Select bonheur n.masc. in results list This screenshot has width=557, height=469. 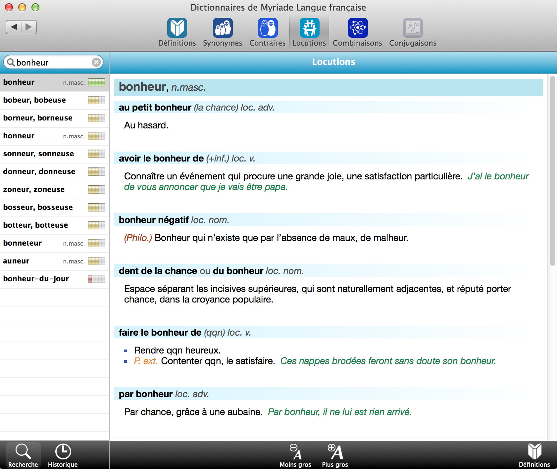click(x=54, y=82)
